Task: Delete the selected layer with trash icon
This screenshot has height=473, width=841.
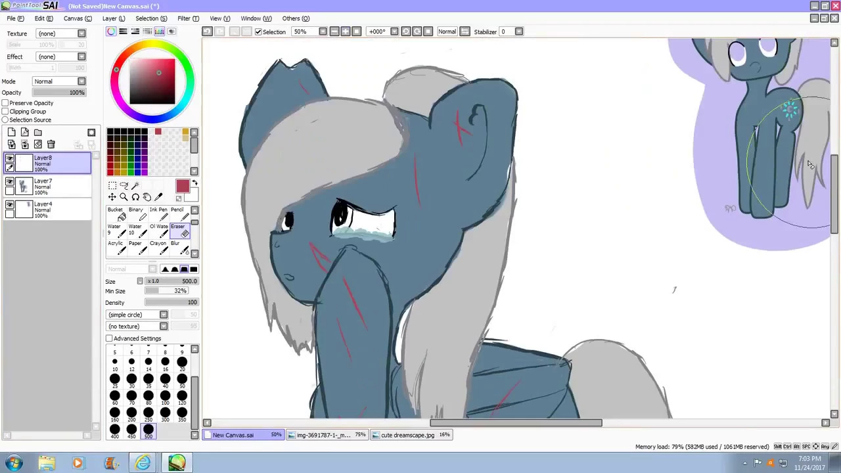Action: point(51,144)
